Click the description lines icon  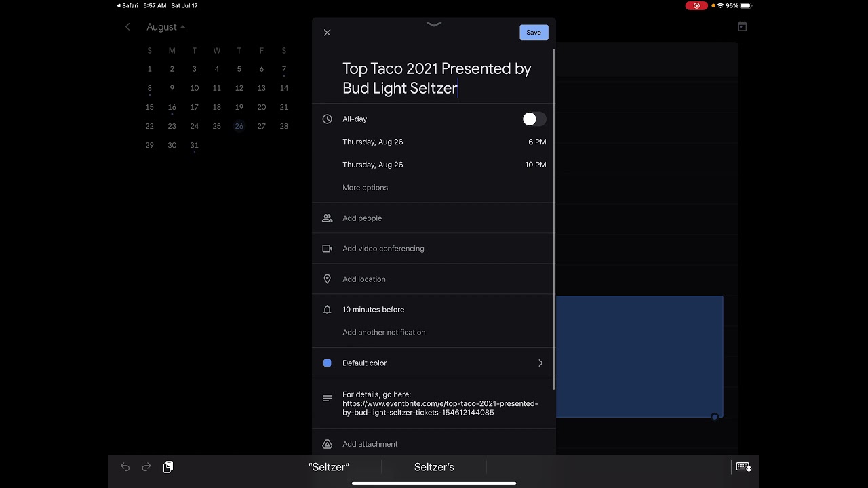tap(328, 399)
